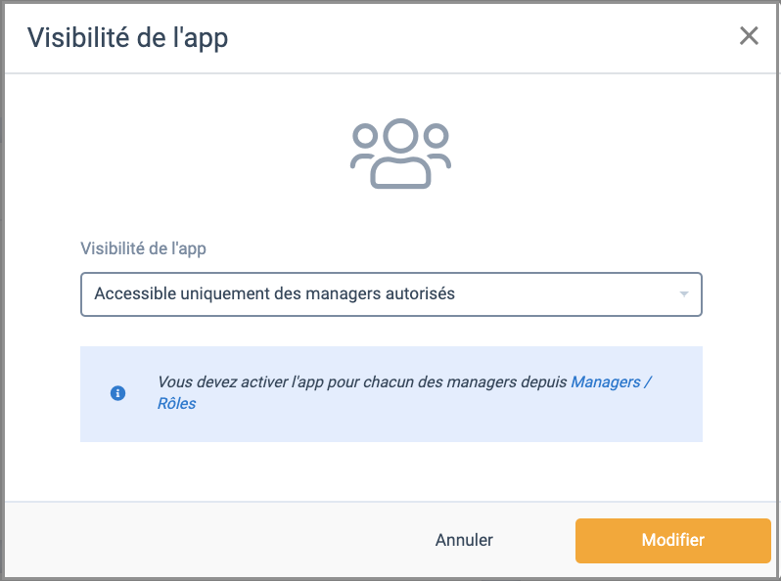Expand the visibility dropdown via its caret arrow

click(684, 294)
